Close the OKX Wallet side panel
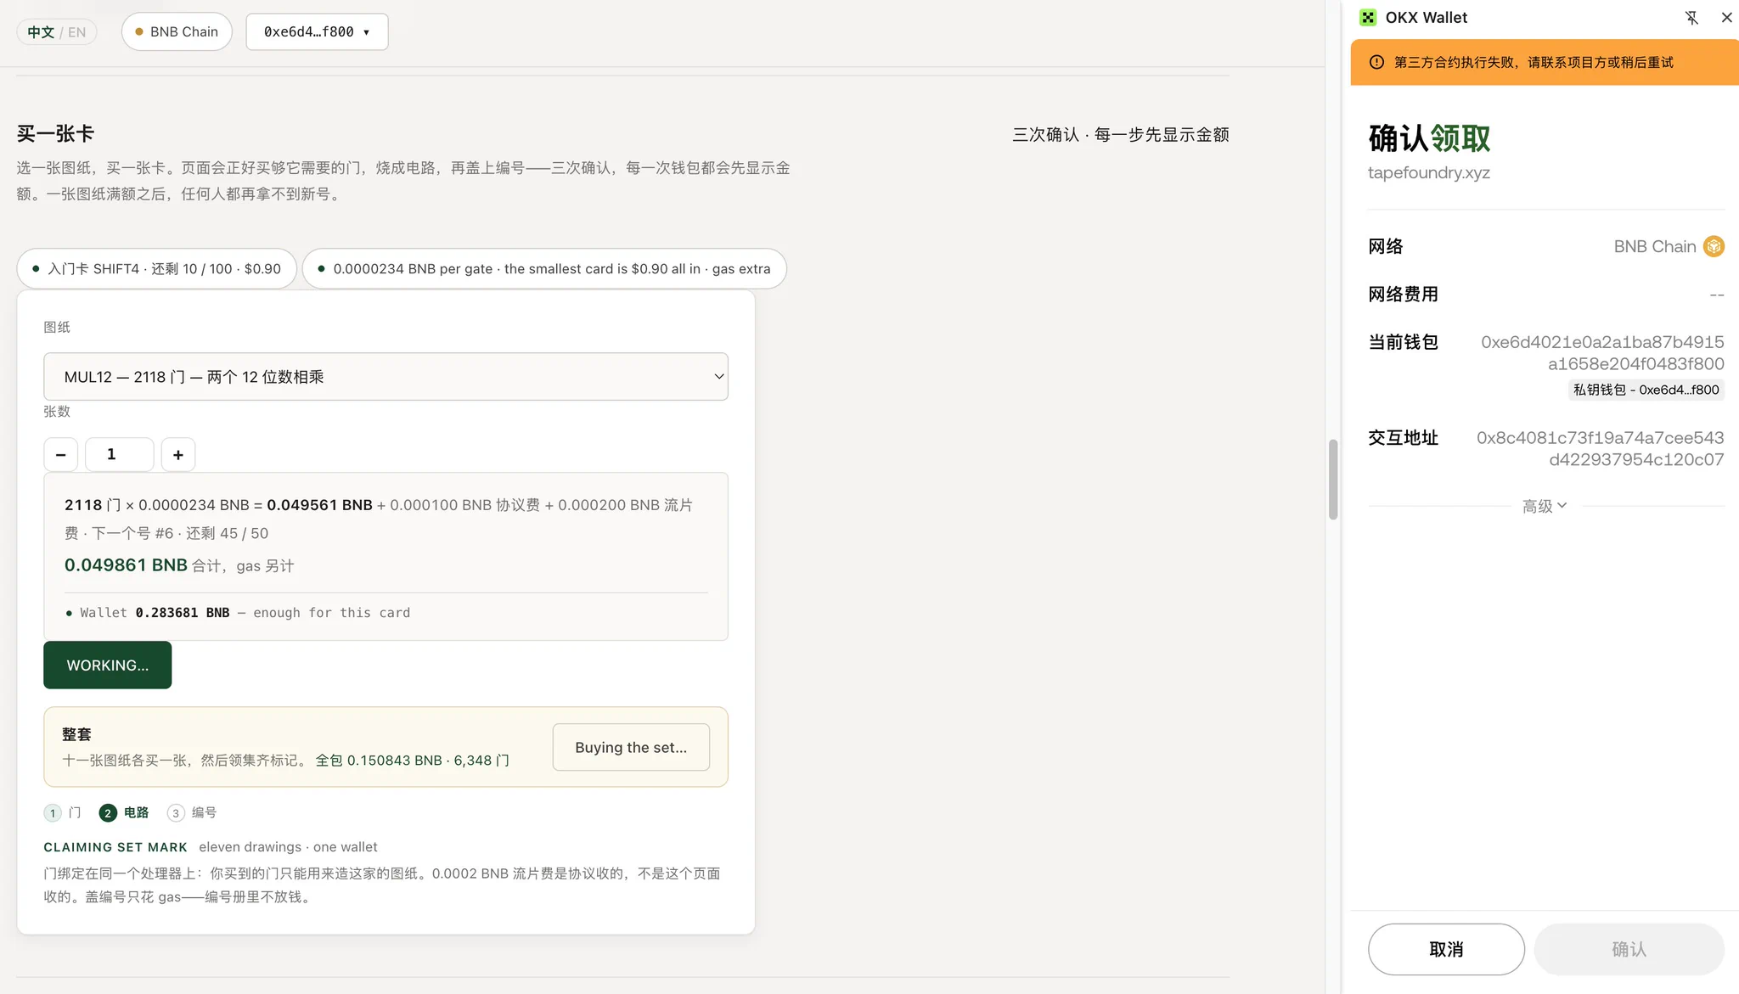Viewport: 1739px width, 994px height. (1726, 18)
